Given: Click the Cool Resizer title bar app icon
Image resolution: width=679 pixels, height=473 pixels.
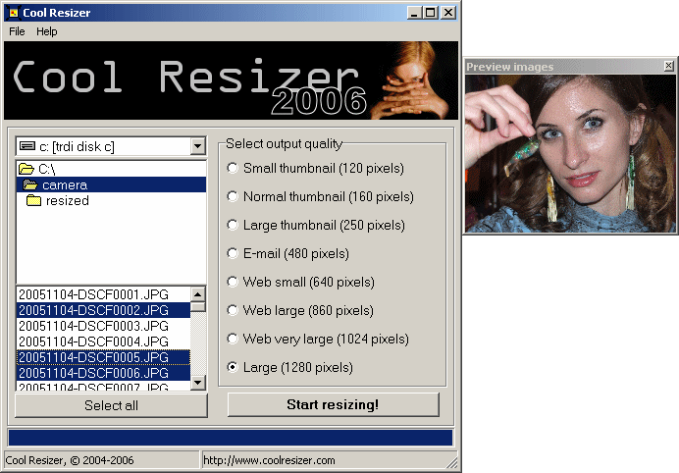Looking at the screenshot, I should [x=13, y=13].
